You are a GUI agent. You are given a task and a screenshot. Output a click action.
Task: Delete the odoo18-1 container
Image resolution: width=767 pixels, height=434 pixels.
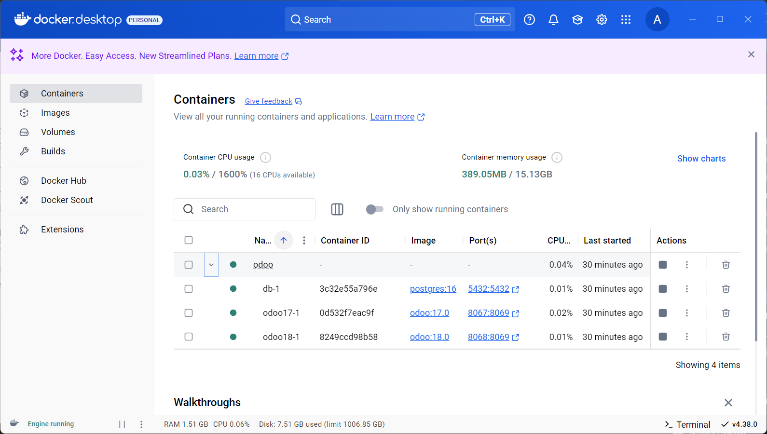[726, 337]
